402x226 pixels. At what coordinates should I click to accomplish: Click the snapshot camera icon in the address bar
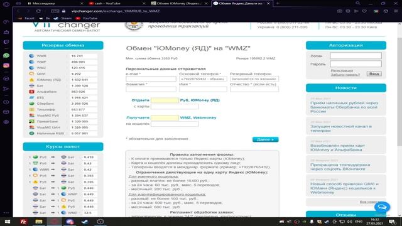(340, 11)
